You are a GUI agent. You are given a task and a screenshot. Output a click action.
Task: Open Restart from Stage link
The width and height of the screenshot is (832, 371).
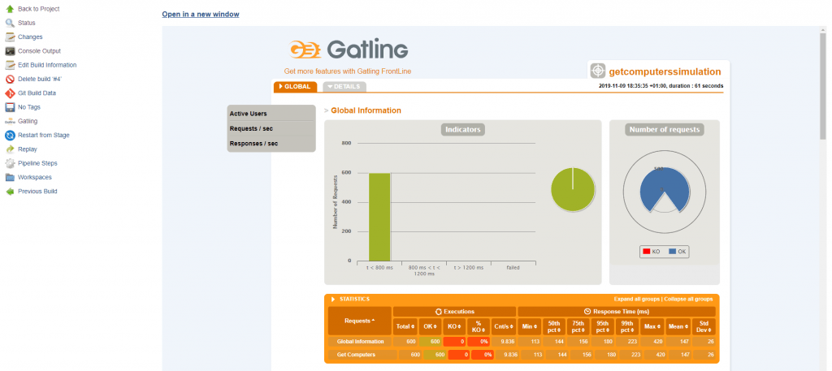(x=44, y=135)
